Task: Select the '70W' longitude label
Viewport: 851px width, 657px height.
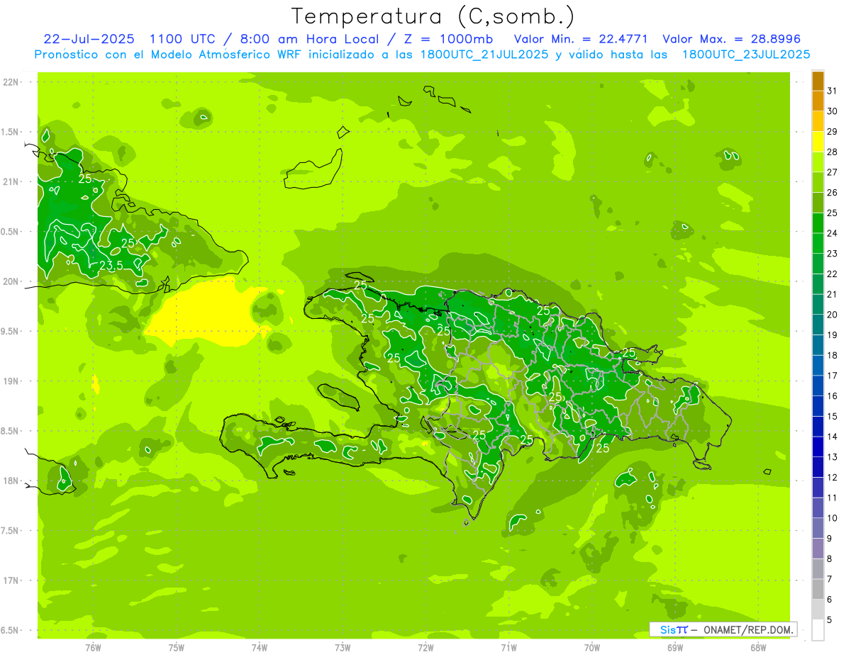Action: coord(592,647)
